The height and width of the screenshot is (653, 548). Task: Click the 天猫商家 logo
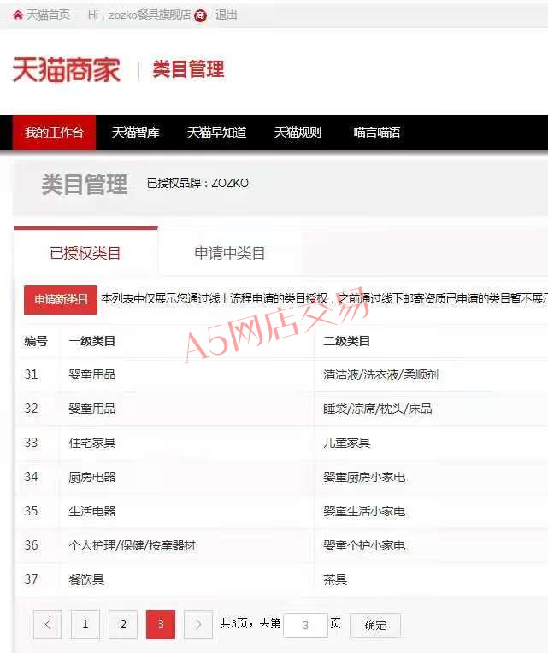tap(67, 70)
